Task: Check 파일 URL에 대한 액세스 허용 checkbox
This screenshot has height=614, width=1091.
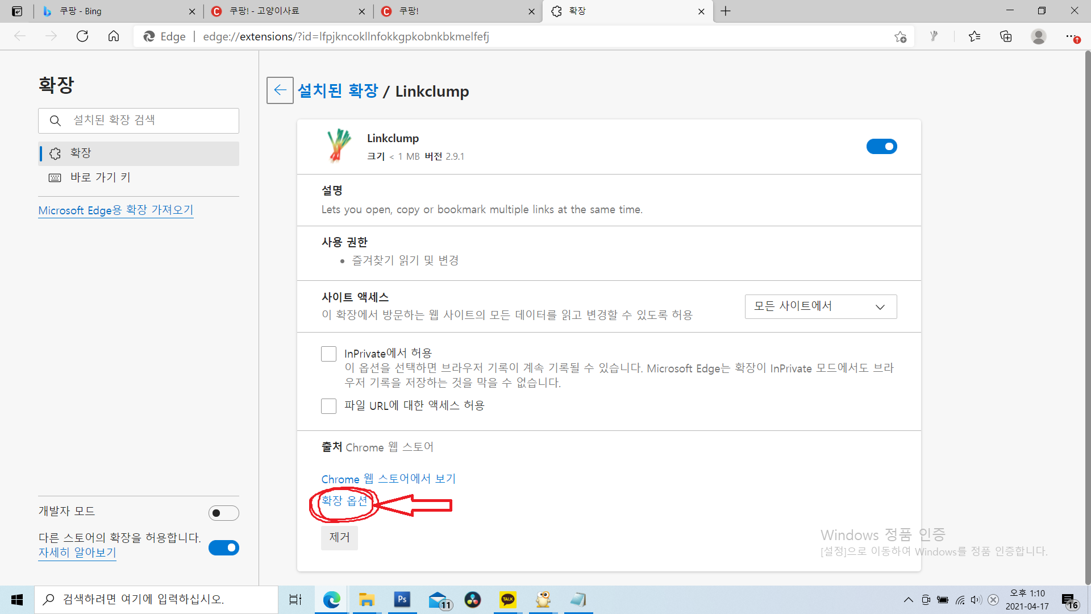Action: pos(328,406)
